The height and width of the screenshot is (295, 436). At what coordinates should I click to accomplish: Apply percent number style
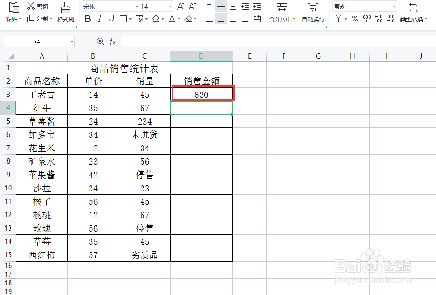click(x=355, y=18)
